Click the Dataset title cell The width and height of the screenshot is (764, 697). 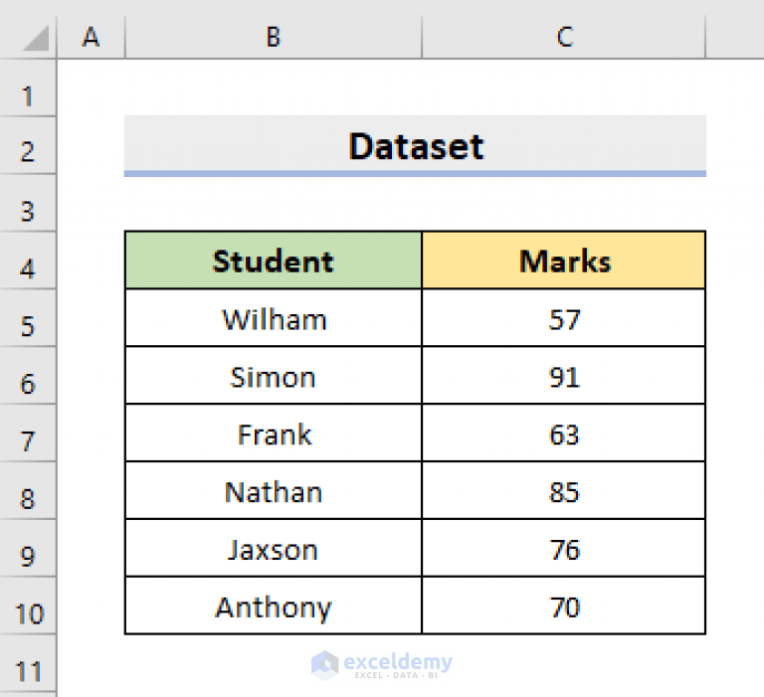415,145
